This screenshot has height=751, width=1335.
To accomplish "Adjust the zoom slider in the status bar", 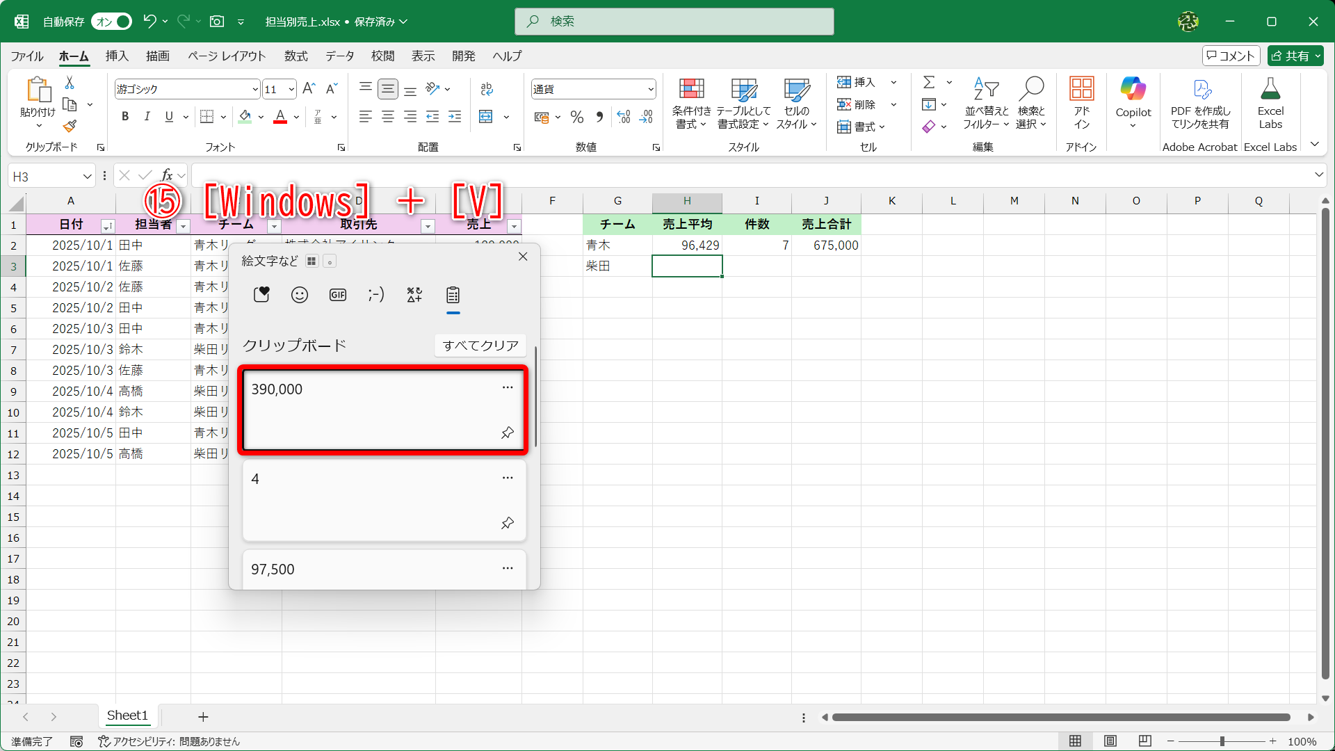I will coord(1224,741).
